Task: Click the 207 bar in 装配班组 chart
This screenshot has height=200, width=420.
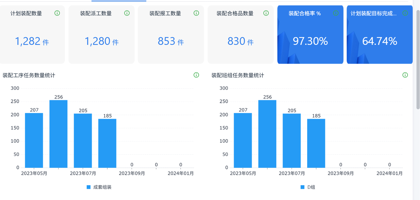Action: (243, 140)
